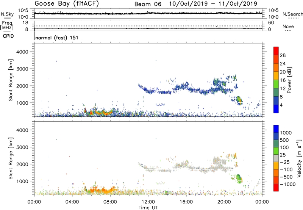Click the 500 label on velocity colorbar
The height and width of the screenshot is (210, 303).
[284, 140]
